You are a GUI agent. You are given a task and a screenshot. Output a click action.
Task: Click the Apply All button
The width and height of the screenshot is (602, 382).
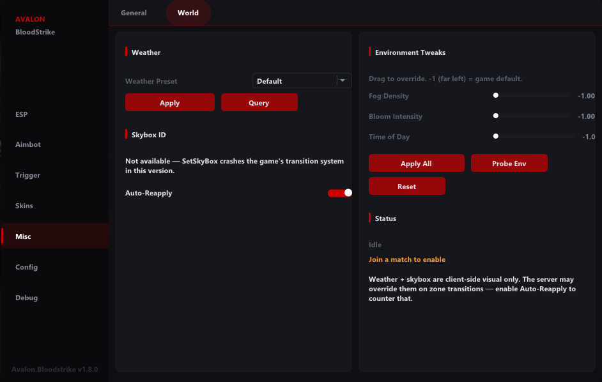tap(417, 163)
